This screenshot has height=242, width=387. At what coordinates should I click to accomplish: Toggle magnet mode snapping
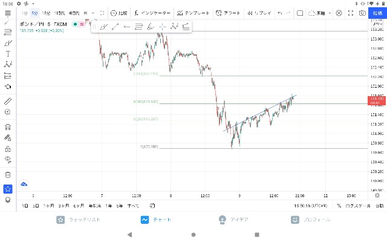(8, 127)
